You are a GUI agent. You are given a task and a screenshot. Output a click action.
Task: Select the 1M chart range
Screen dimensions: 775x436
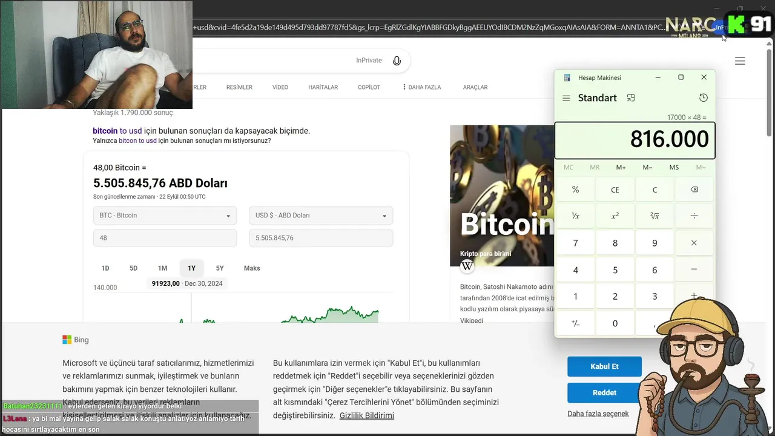(162, 268)
